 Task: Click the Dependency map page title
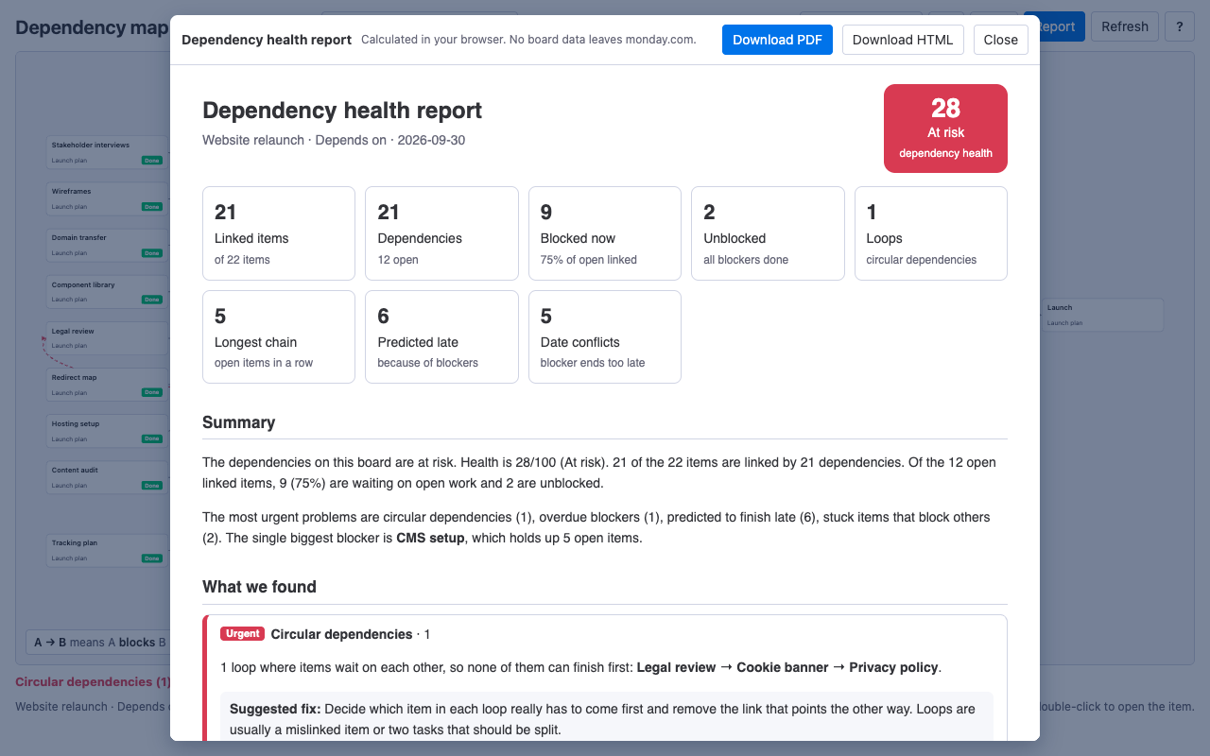[x=92, y=26]
